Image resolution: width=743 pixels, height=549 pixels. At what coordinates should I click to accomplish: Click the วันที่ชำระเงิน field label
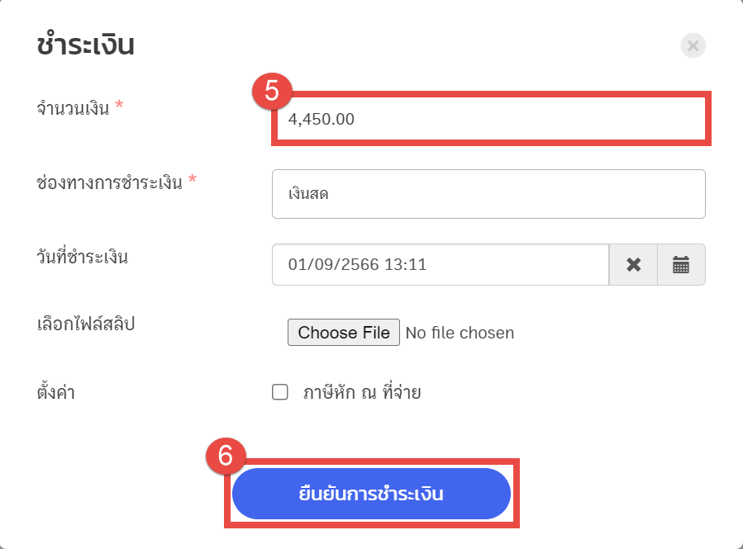(x=83, y=257)
